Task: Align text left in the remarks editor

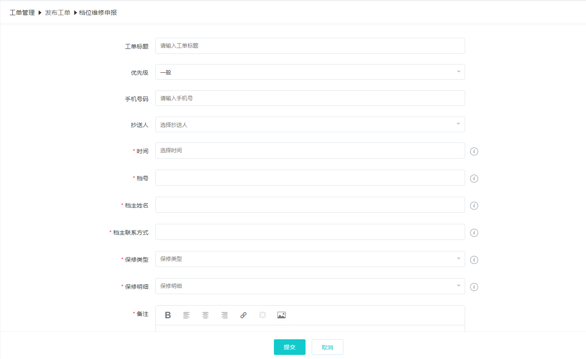Action: [186, 315]
